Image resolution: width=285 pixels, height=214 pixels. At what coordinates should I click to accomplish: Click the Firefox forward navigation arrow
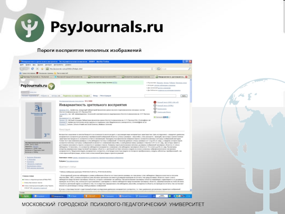click(26, 69)
